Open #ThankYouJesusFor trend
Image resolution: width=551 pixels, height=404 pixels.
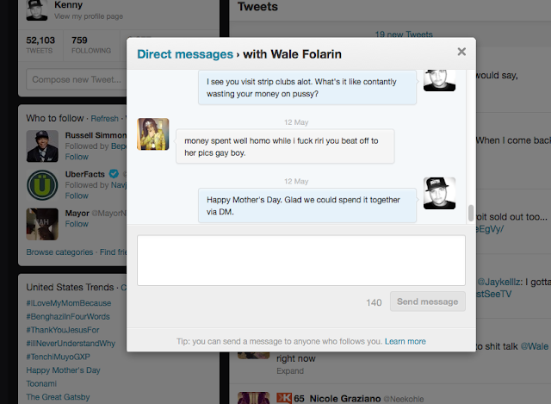coord(63,330)
